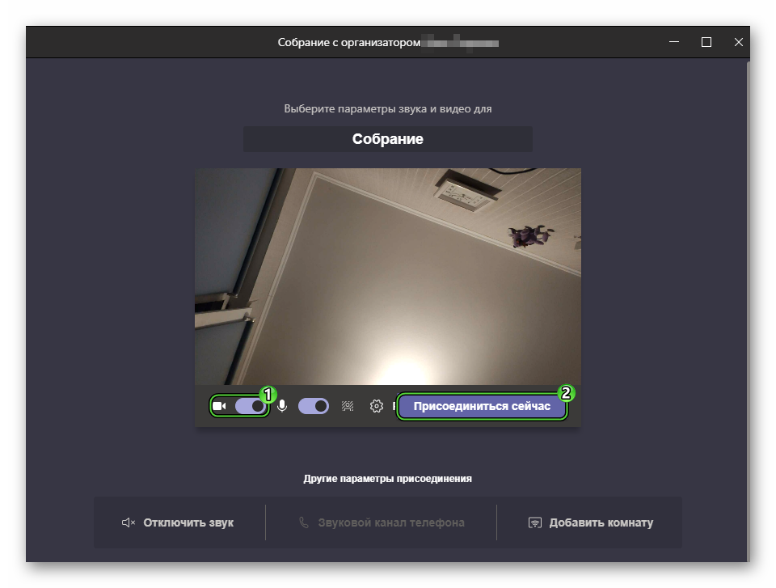
Task: Click the Собрание meeting name field
Action: [387, 139]
